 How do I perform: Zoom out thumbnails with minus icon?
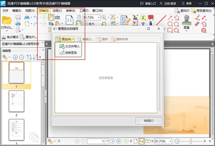[x=21, y=57]
